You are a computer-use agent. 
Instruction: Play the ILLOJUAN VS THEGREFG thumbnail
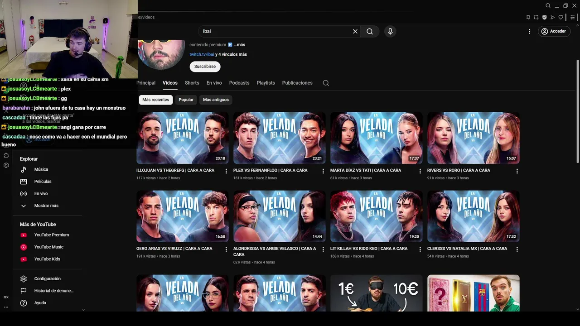click(183, 138)
